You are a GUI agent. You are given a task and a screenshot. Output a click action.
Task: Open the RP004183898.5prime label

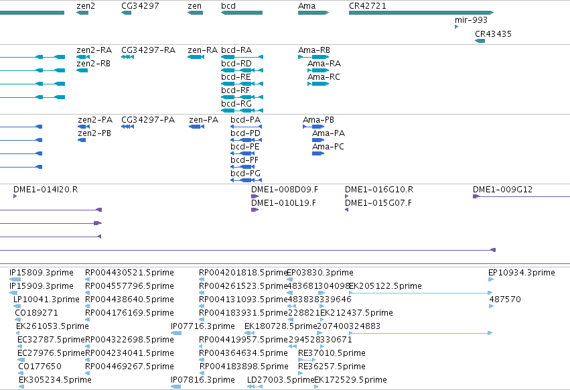[x=244, y=367]
